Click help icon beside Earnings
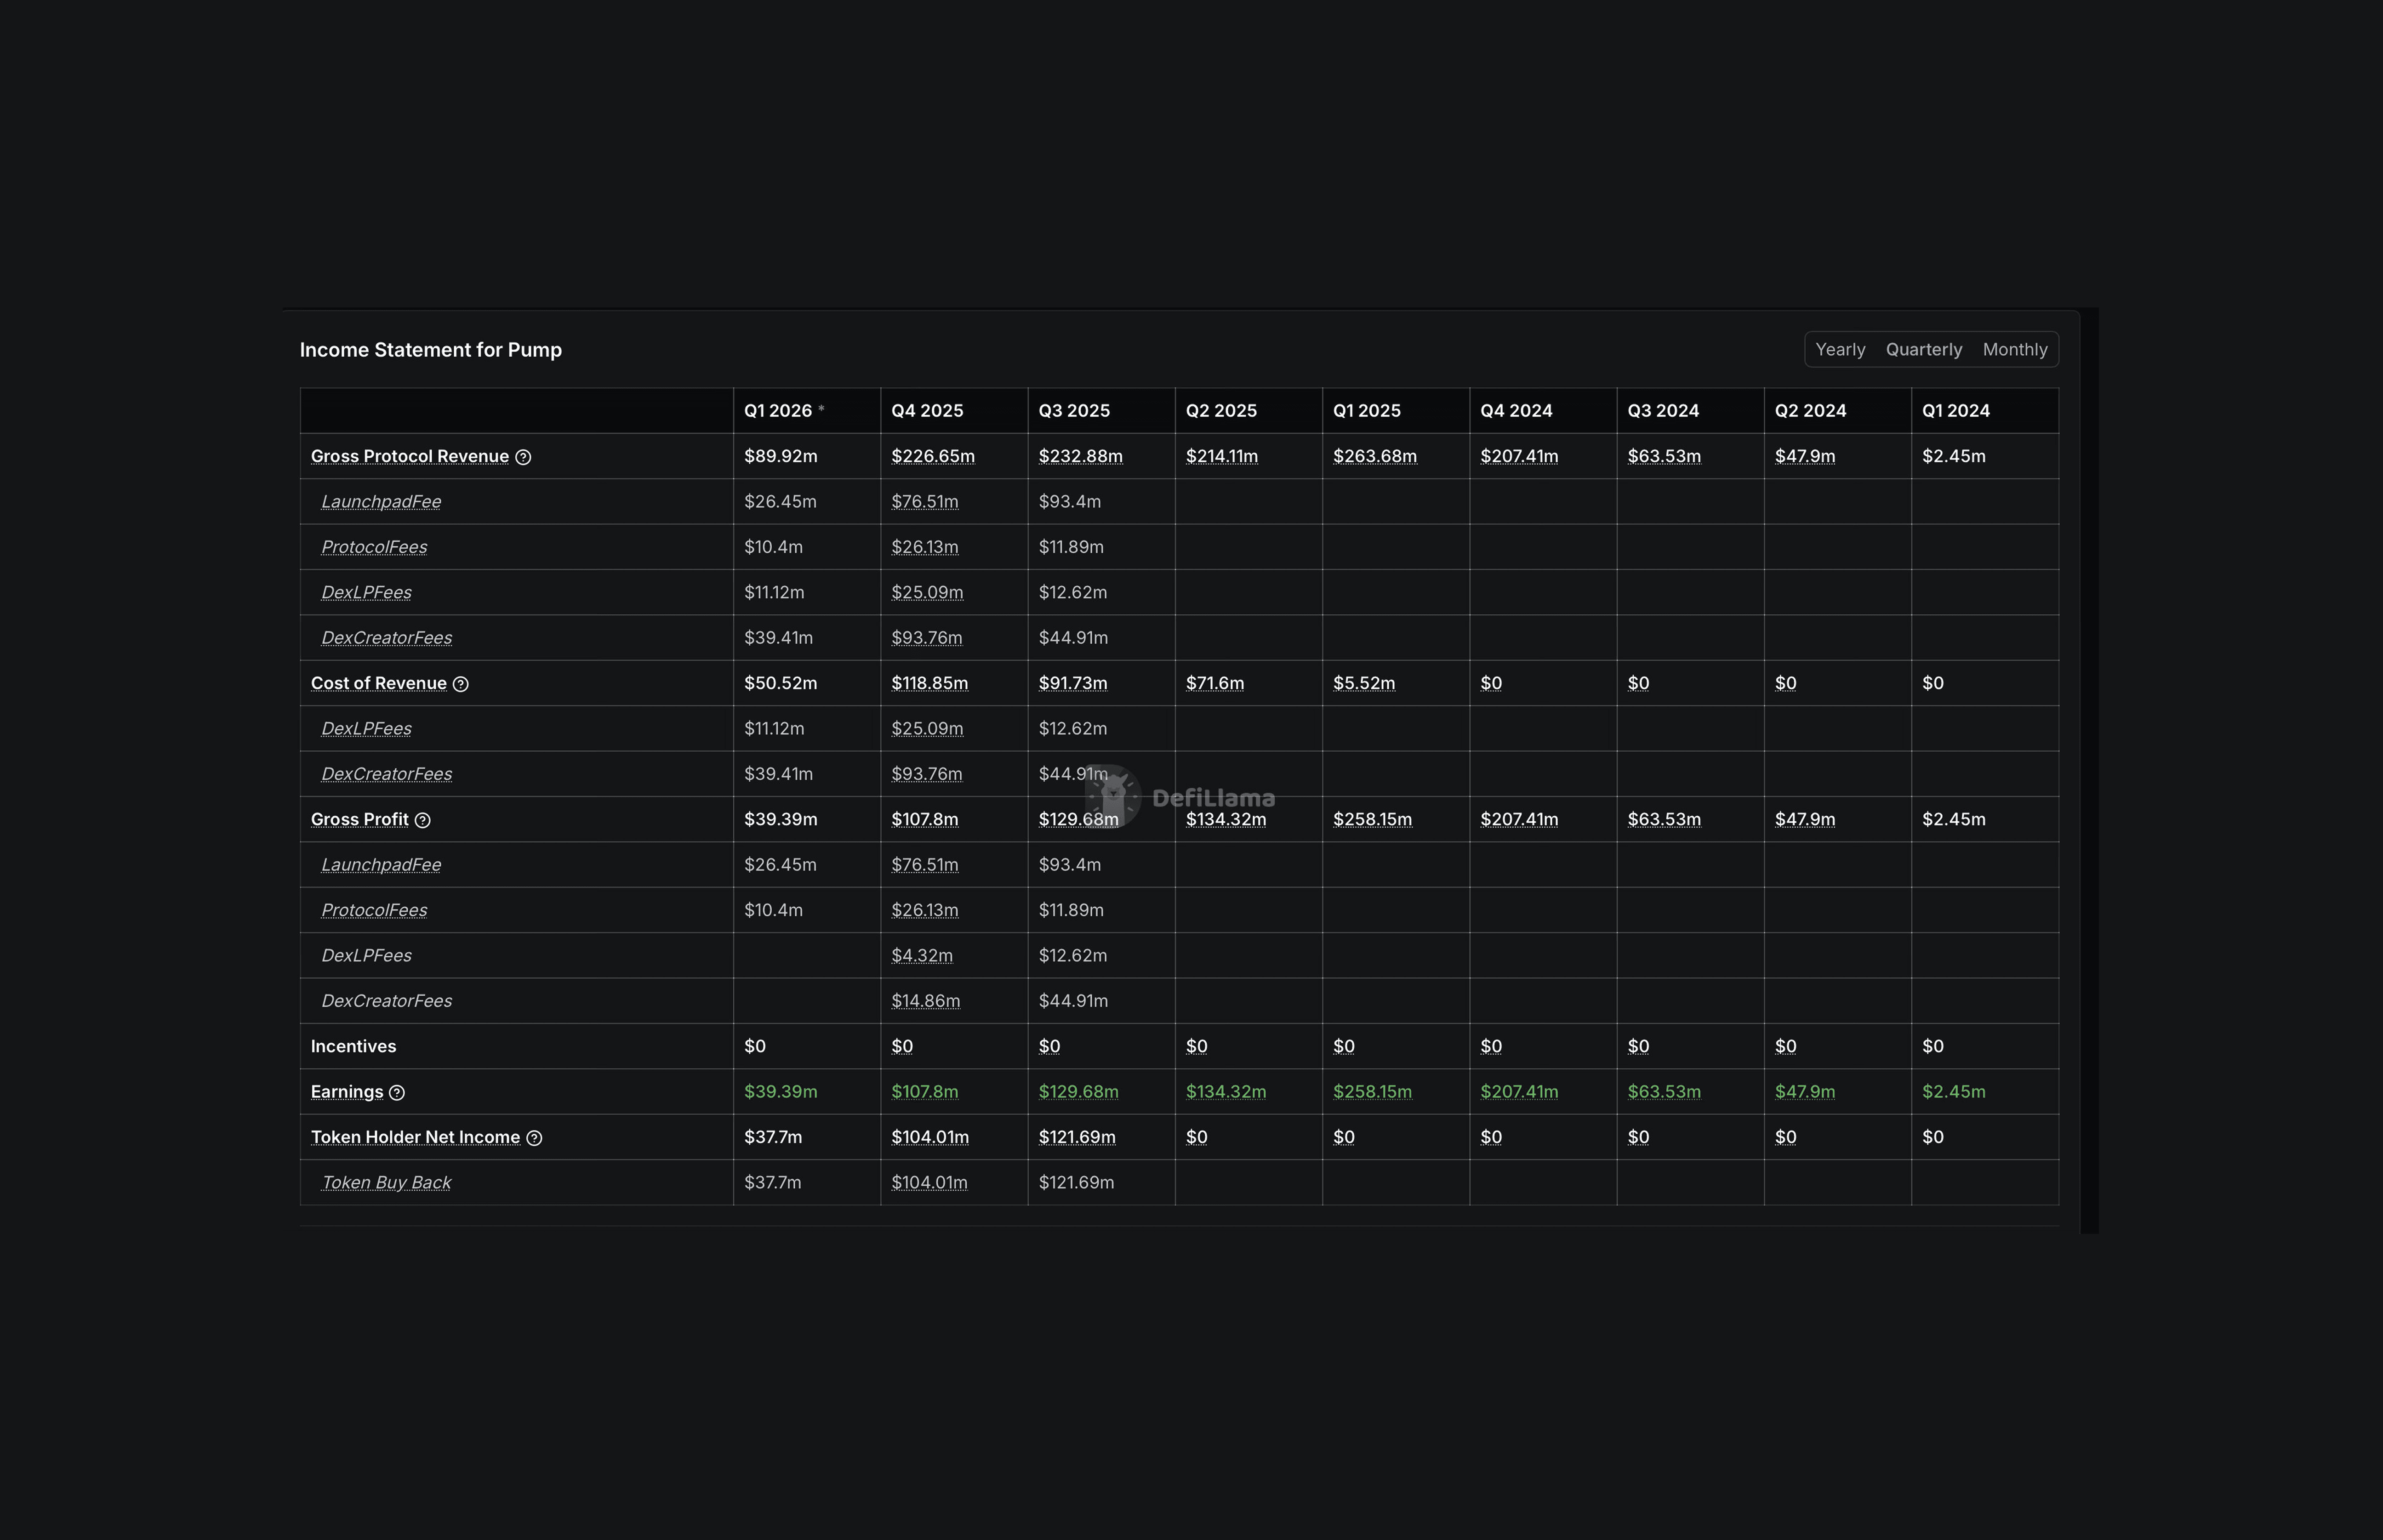2383x1540 pixels. [397, 1093]
